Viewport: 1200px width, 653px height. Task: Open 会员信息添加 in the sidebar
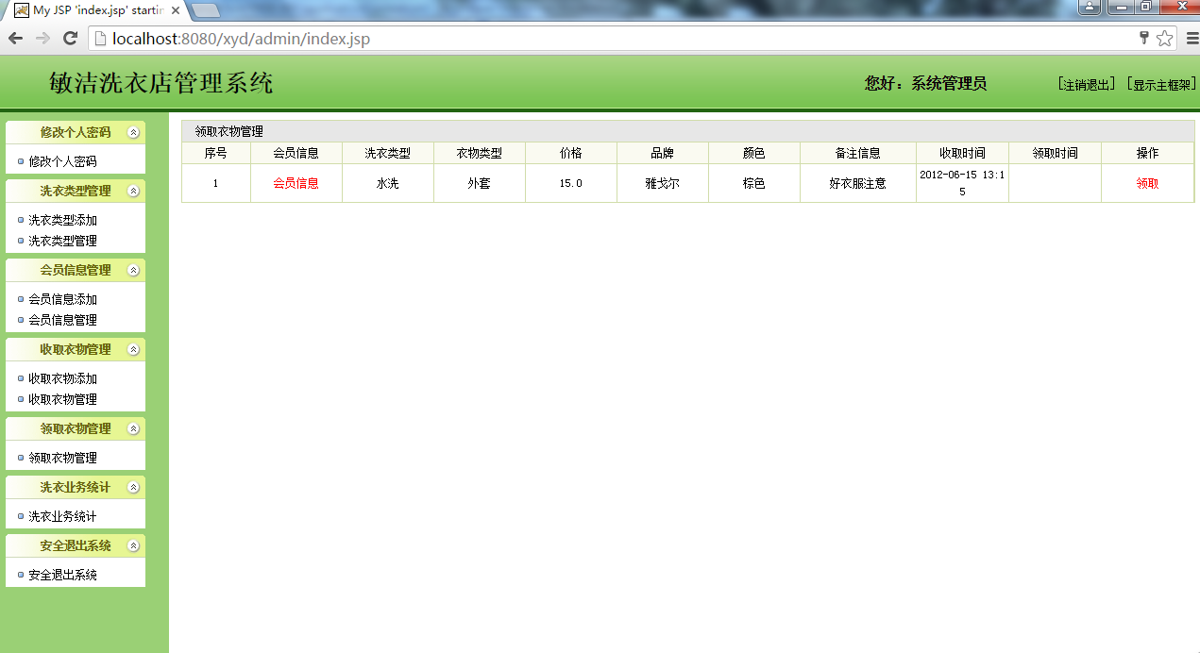pyautogui.click(x=62, y=299)
